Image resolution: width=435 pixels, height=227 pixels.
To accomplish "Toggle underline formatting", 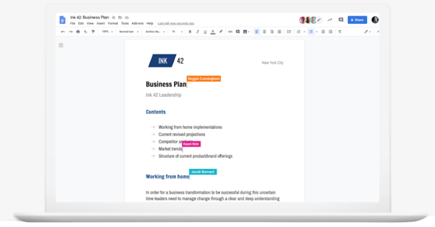I will tap(205, 32).
